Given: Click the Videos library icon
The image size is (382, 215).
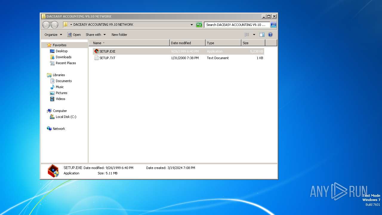Looking at the screenshot, I should point(52,99).
